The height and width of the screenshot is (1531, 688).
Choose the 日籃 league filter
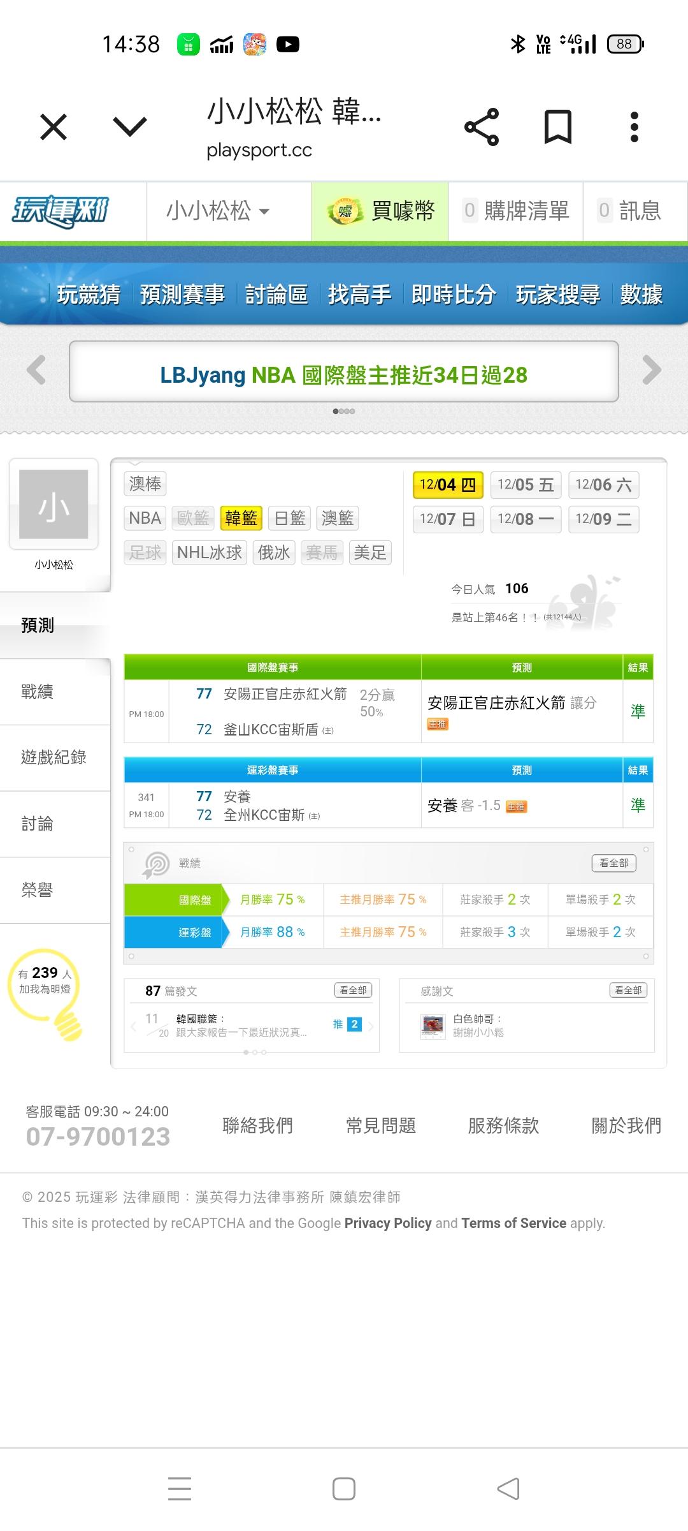pos(290,518)
